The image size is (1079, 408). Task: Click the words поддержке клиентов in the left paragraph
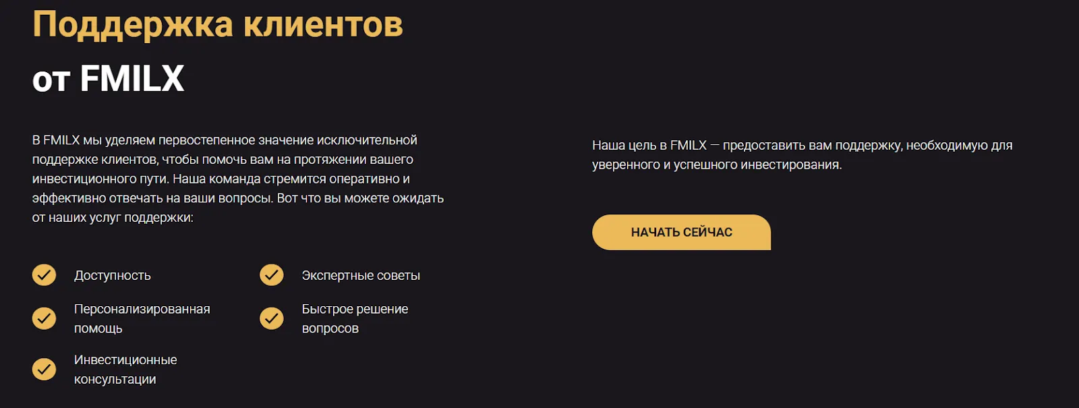coord(94,160)
